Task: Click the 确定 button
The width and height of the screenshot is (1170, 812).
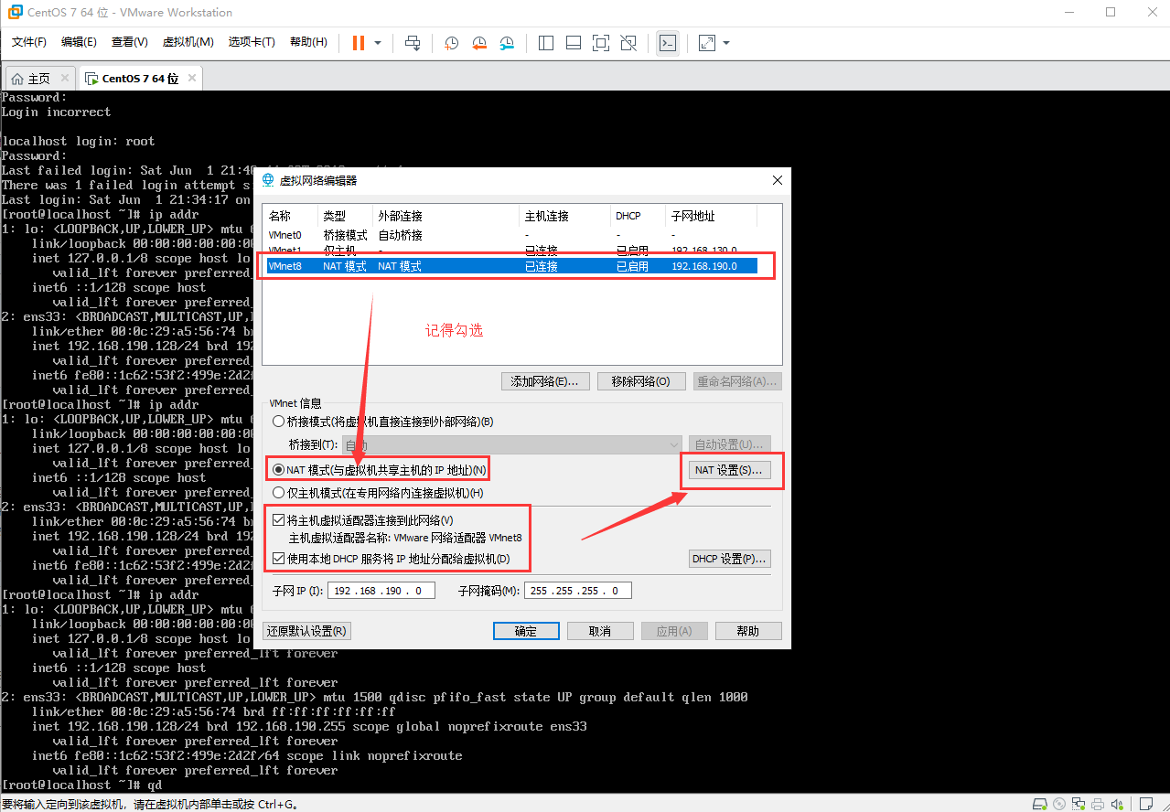Action: [526, 631]
